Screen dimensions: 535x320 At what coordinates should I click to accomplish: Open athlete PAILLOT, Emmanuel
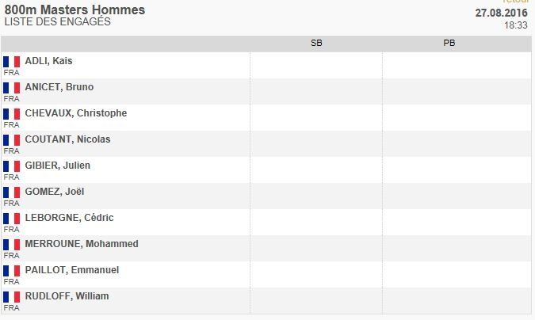[72, 270]
